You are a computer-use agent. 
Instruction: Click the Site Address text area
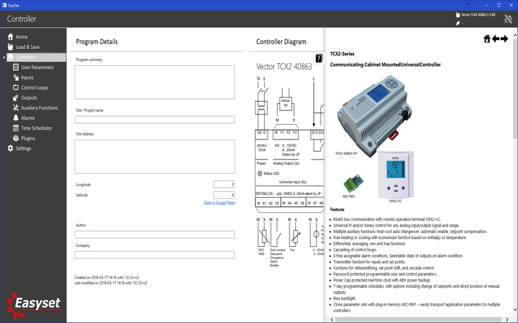pos(155,156)
